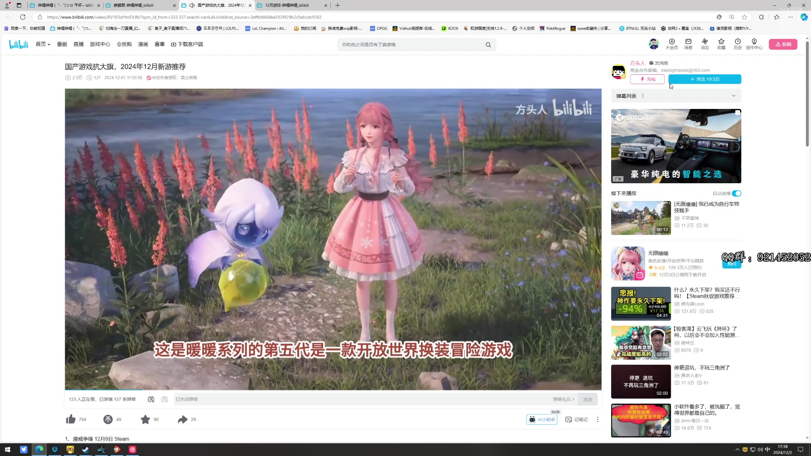Screen dimensions: 811x456
Task: Click the 记笔记 notes button
Action: tap(577, 419)
